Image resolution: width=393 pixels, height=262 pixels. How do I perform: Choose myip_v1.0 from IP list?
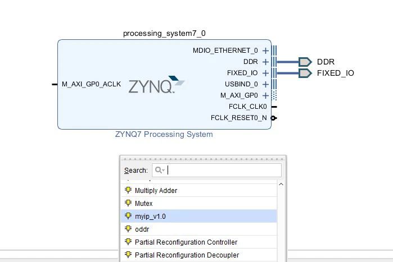199,216
